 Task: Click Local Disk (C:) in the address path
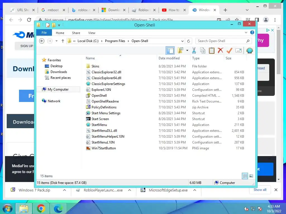tap(88, 41)
